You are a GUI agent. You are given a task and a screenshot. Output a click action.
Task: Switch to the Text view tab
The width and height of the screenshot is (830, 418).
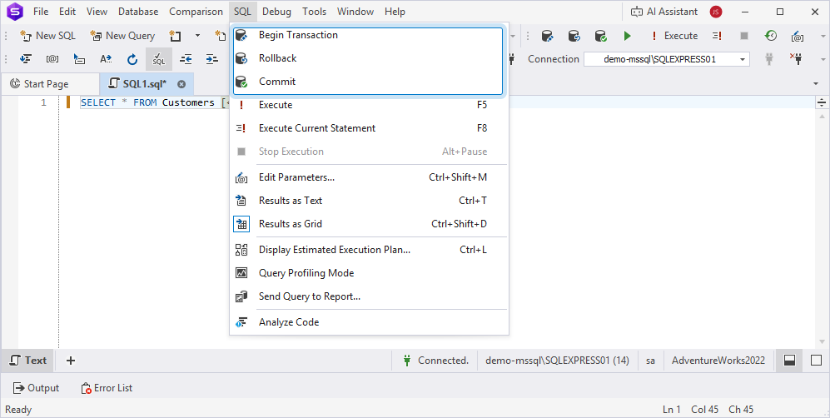(x=28, y=361)
